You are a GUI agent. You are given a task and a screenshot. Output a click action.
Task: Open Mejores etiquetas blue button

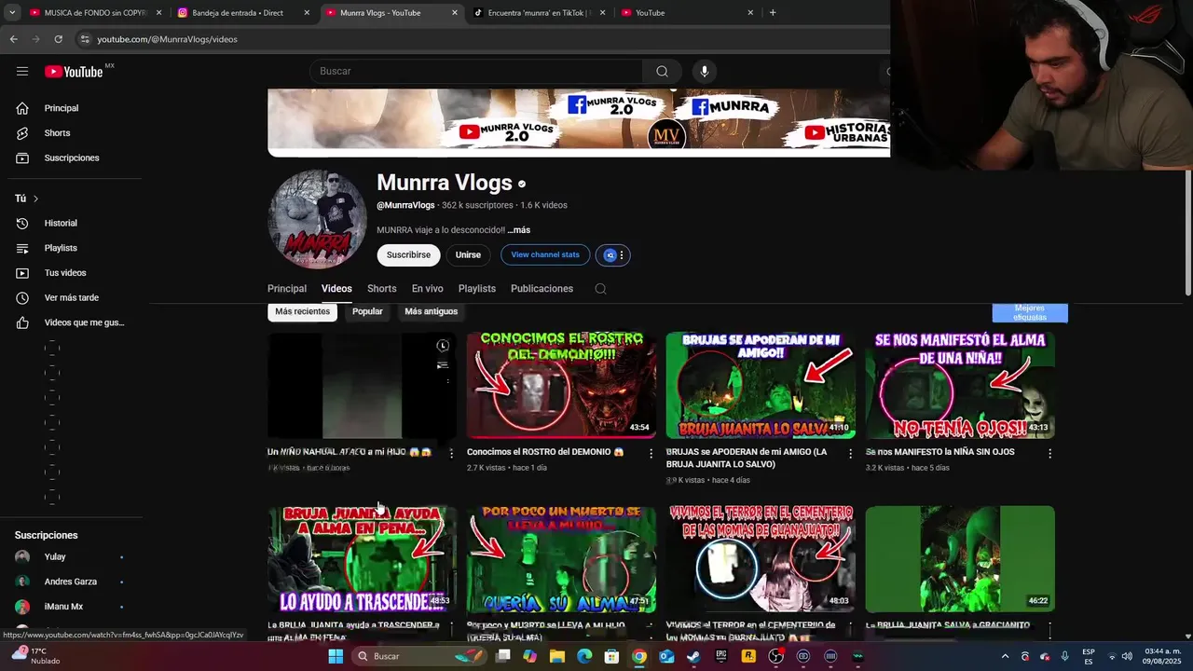(x=1030, y=313)
